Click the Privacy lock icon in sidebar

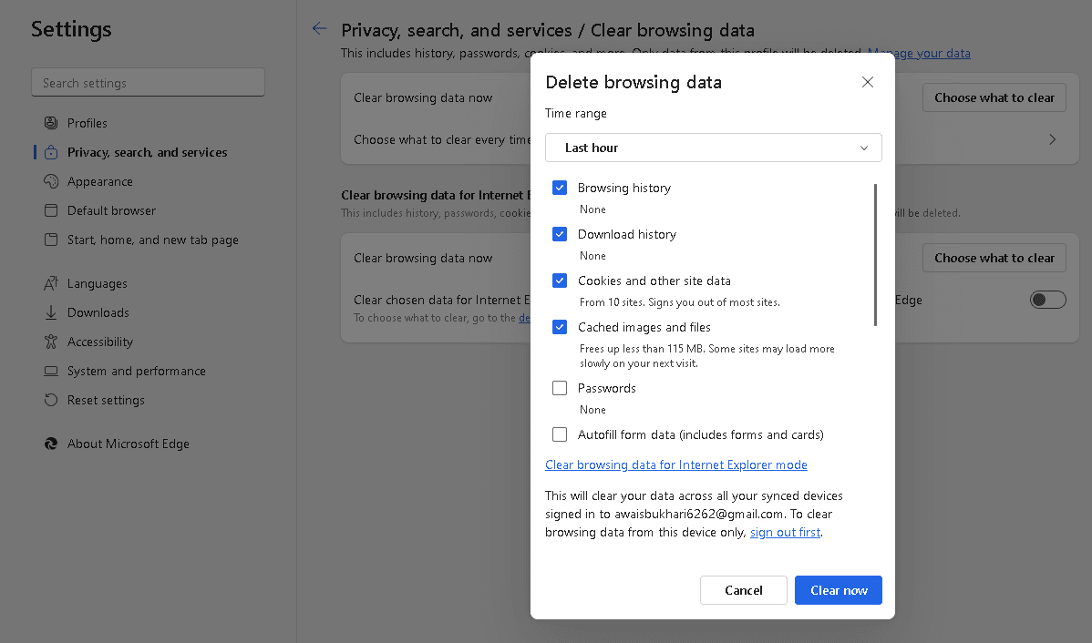click(x=51, y=152)
